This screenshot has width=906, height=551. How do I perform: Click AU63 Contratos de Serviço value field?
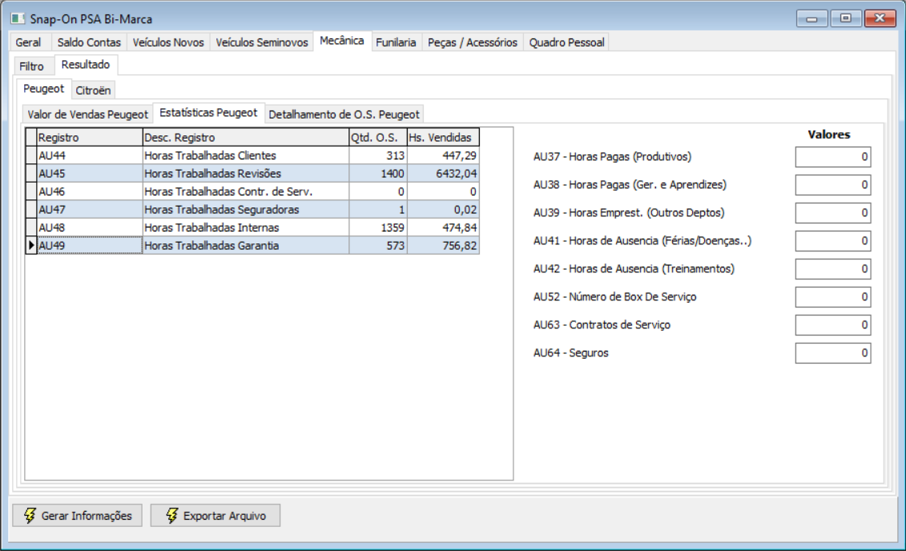point(832,325)
